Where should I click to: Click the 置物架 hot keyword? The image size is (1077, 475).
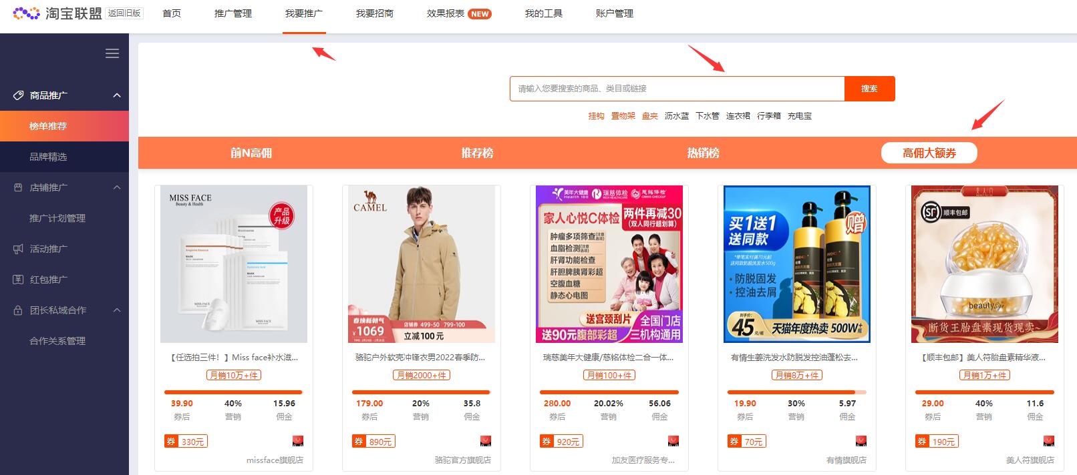coord(623,116)
